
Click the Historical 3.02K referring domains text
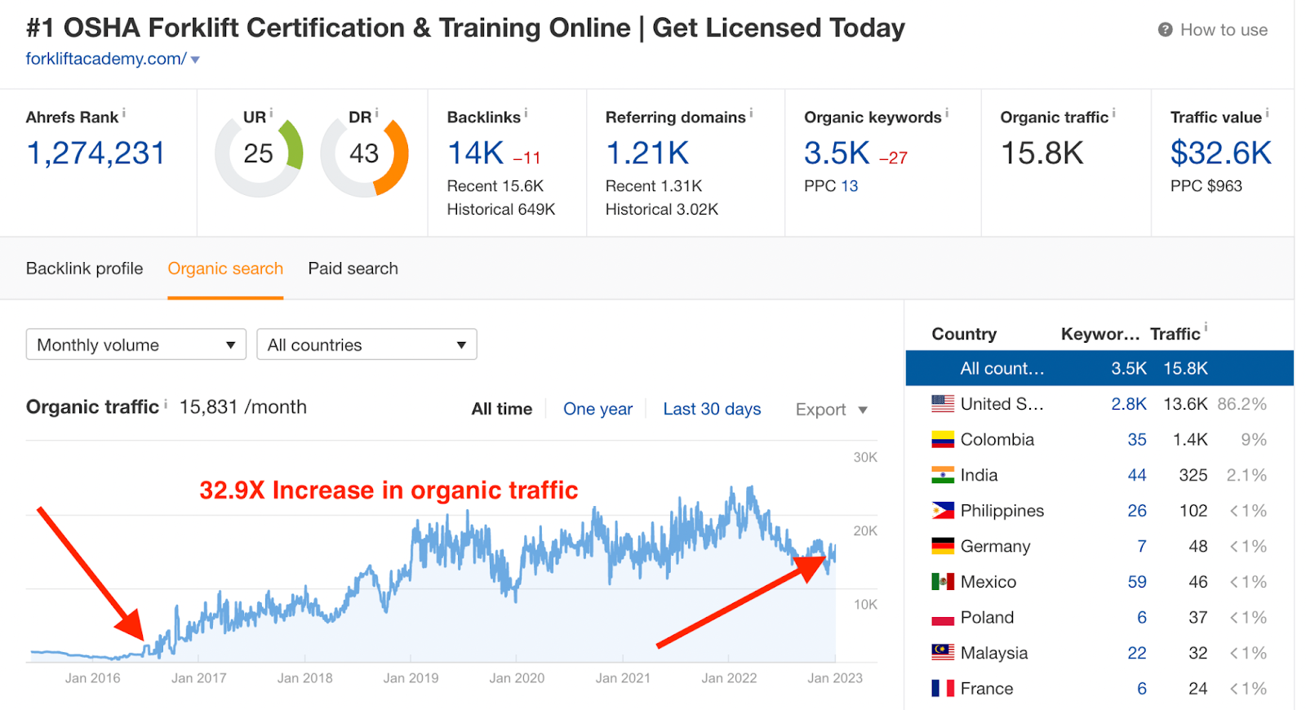(662, 210)
